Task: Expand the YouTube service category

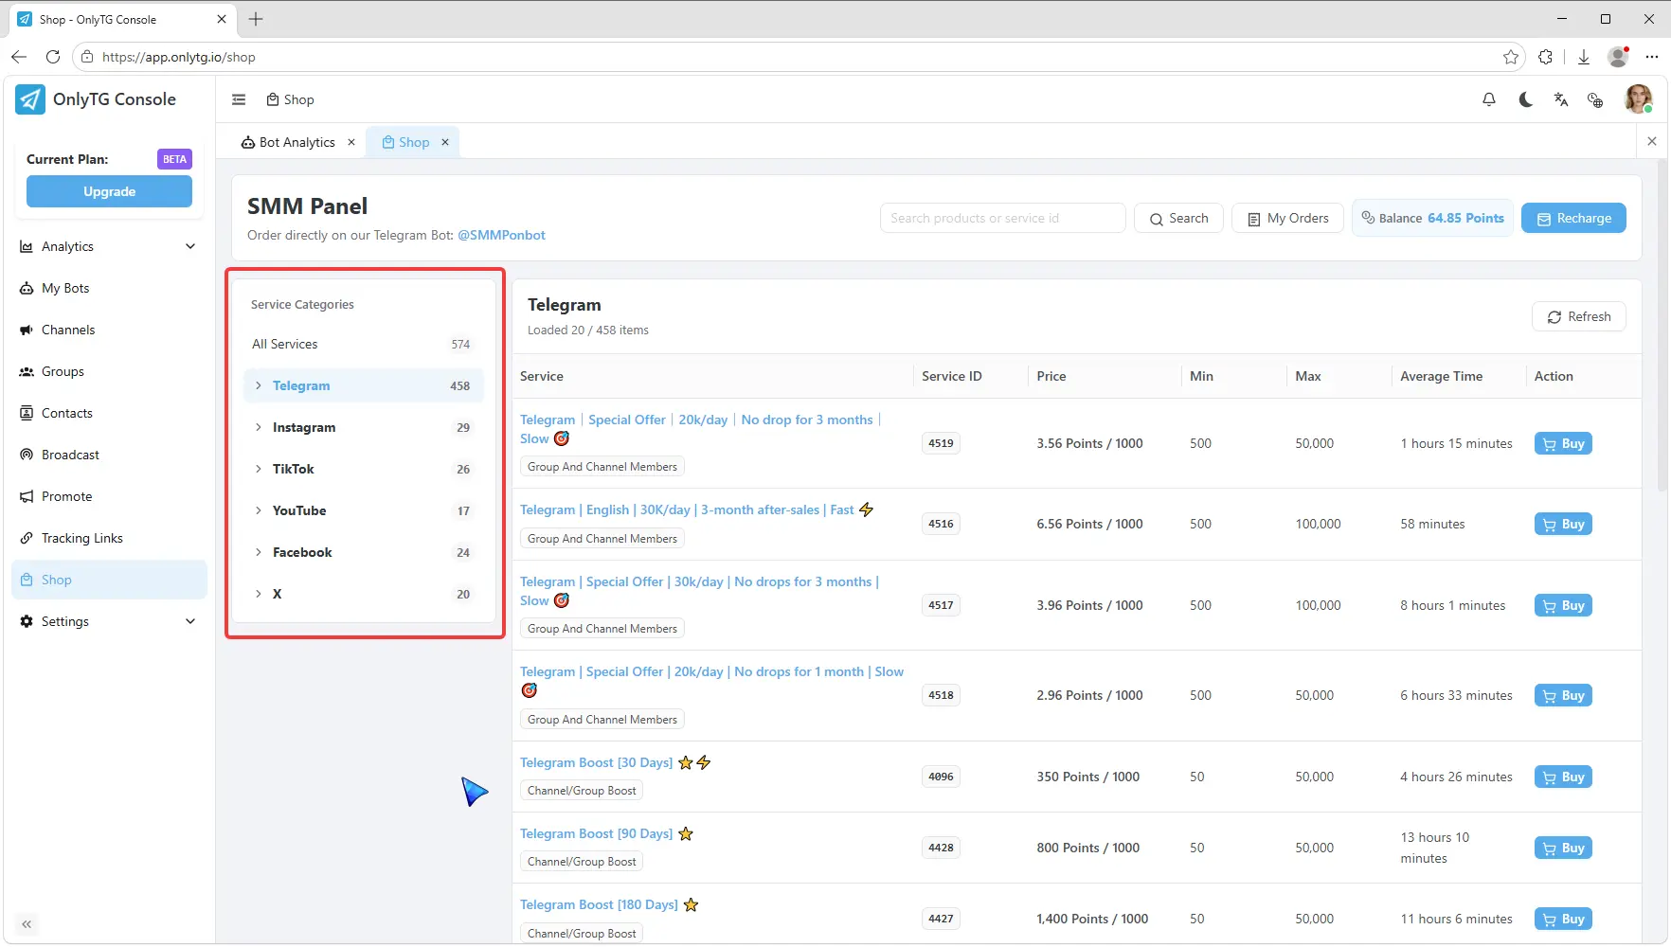Action: [x=364, y=510]
